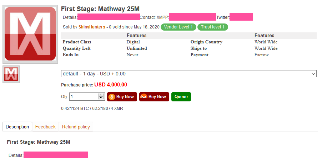Click the Vendor Level 1 badge

(178, 27)
